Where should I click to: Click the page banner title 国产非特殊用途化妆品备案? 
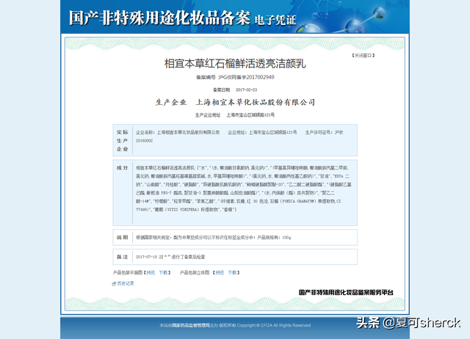tap(159, 18)
